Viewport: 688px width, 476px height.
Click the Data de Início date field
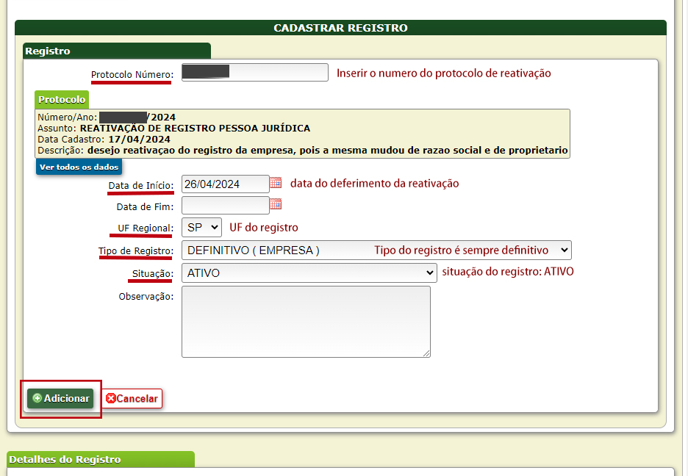coord(225,184)
